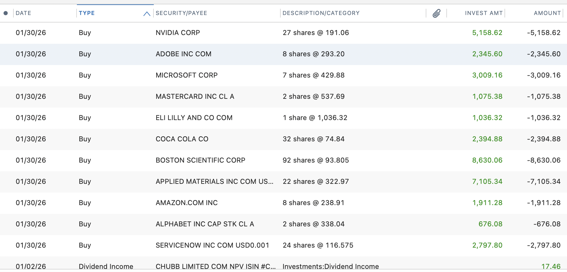Click Boston Scientific invest amount 8,630.06

[x=487, y=160]
